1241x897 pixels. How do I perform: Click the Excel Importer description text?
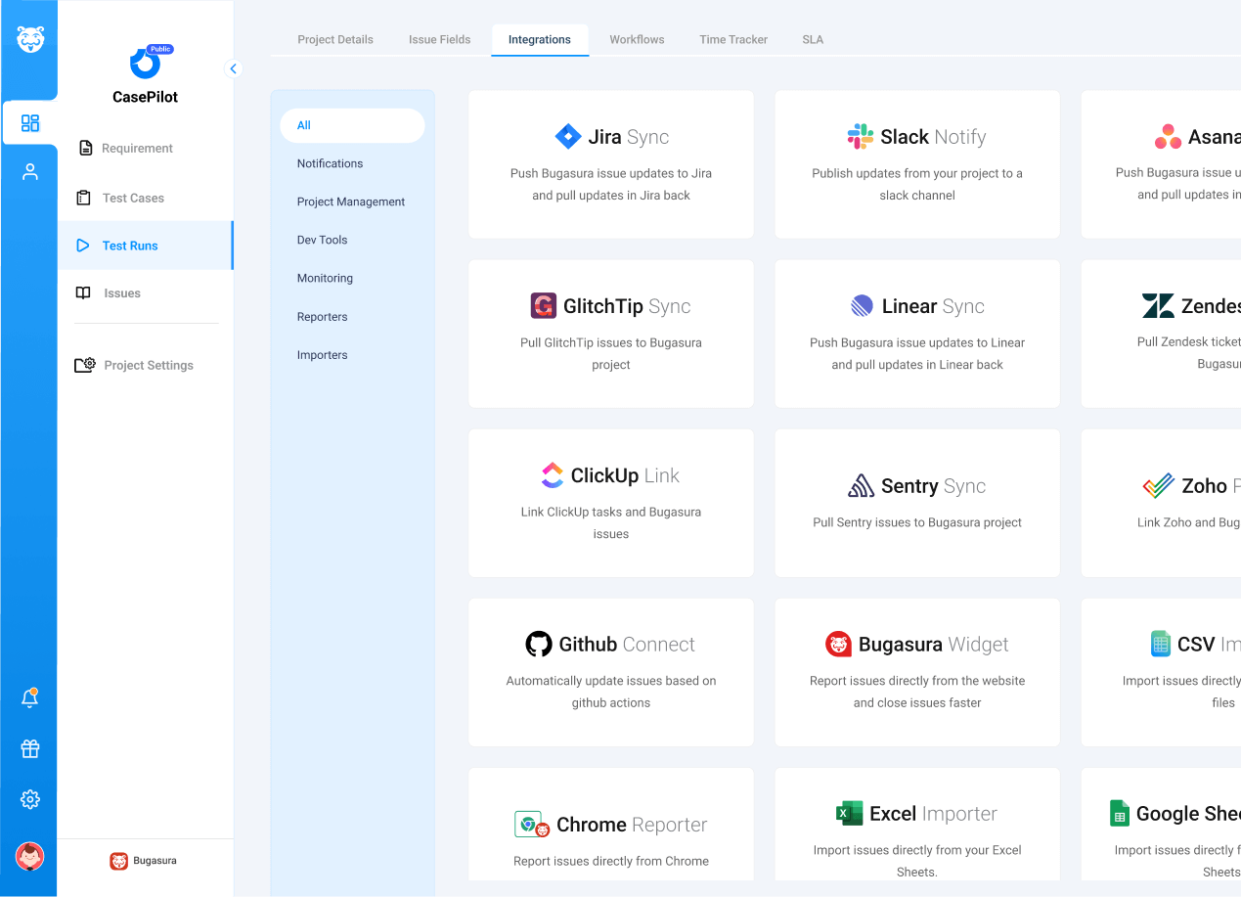pyautogui.click(x=917, y=861)
